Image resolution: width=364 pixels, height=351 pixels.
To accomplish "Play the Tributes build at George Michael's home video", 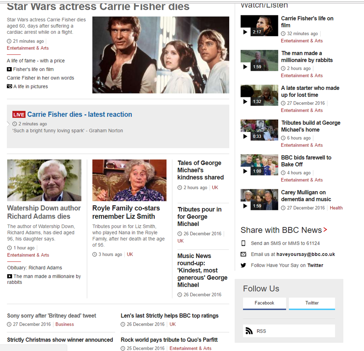I will 259,130.
